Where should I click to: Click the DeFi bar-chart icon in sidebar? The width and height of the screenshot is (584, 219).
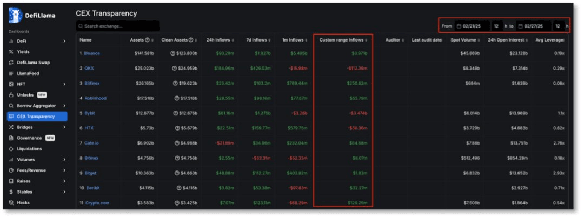point(11,41)
